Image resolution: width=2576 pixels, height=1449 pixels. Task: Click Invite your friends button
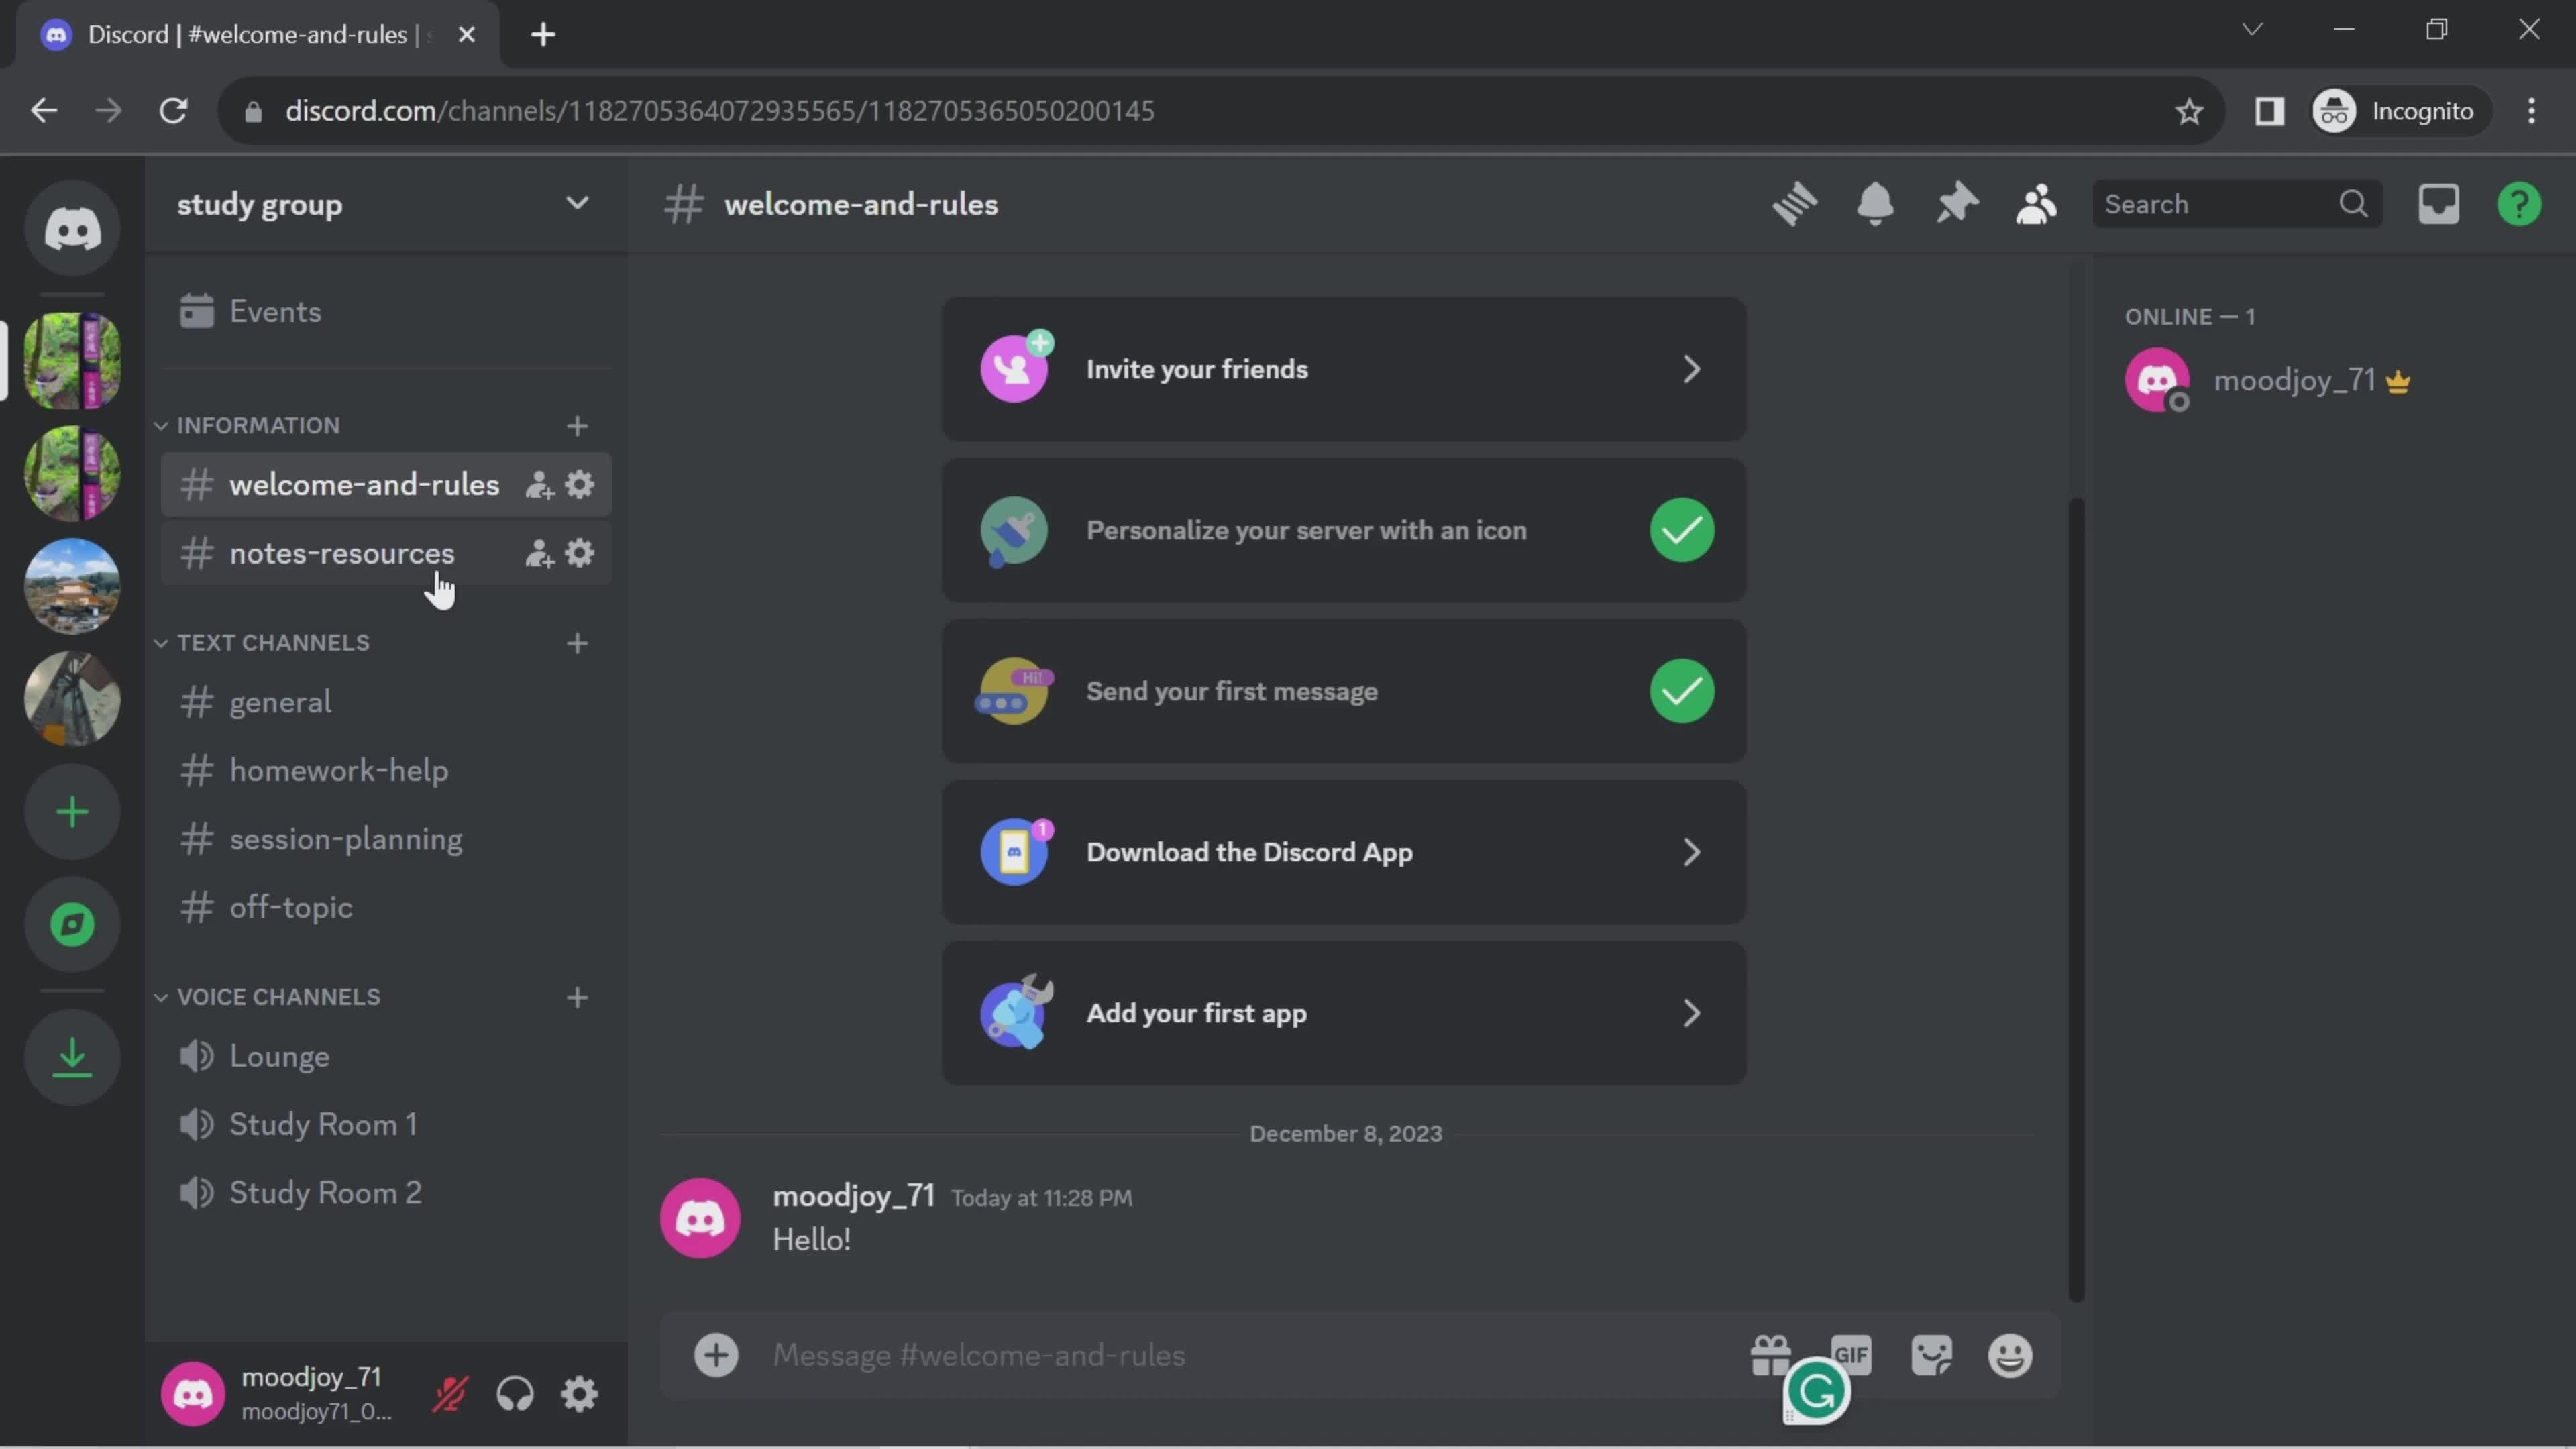(x=1344, y=370)
